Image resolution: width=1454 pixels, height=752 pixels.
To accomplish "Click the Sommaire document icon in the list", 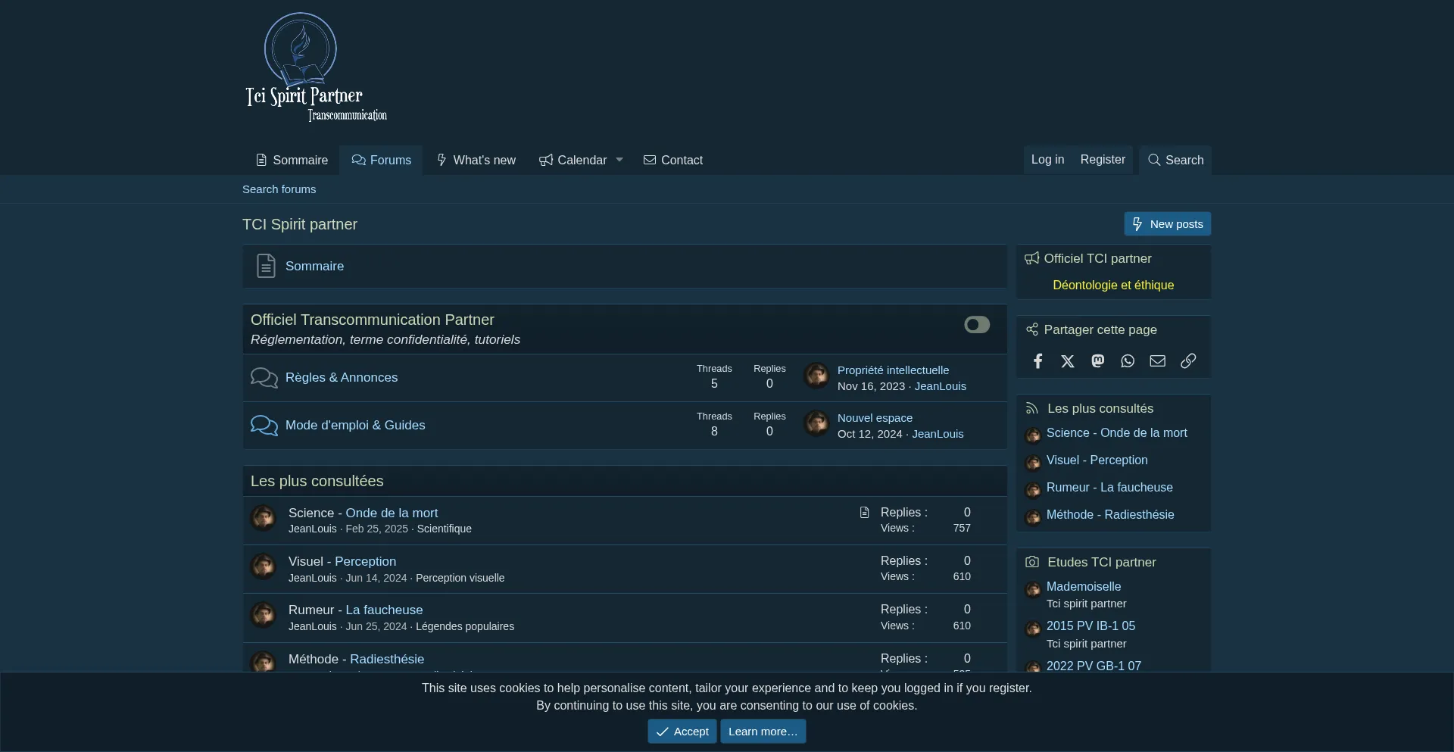I will point(266,267).
